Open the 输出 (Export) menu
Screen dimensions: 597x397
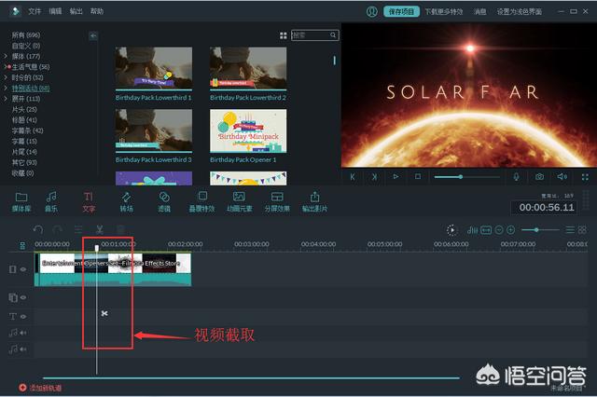[x=76, y=12]
